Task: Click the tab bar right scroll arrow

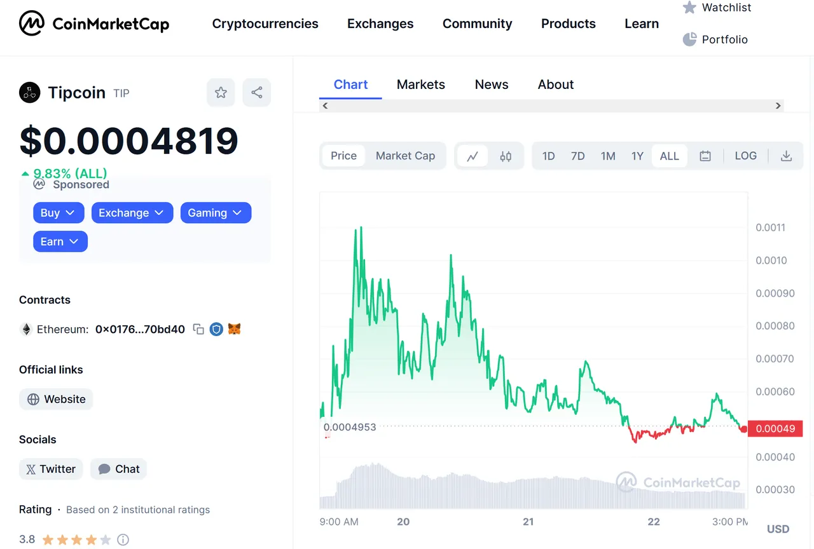Action: pyautogui.click(x=778, y=105)
